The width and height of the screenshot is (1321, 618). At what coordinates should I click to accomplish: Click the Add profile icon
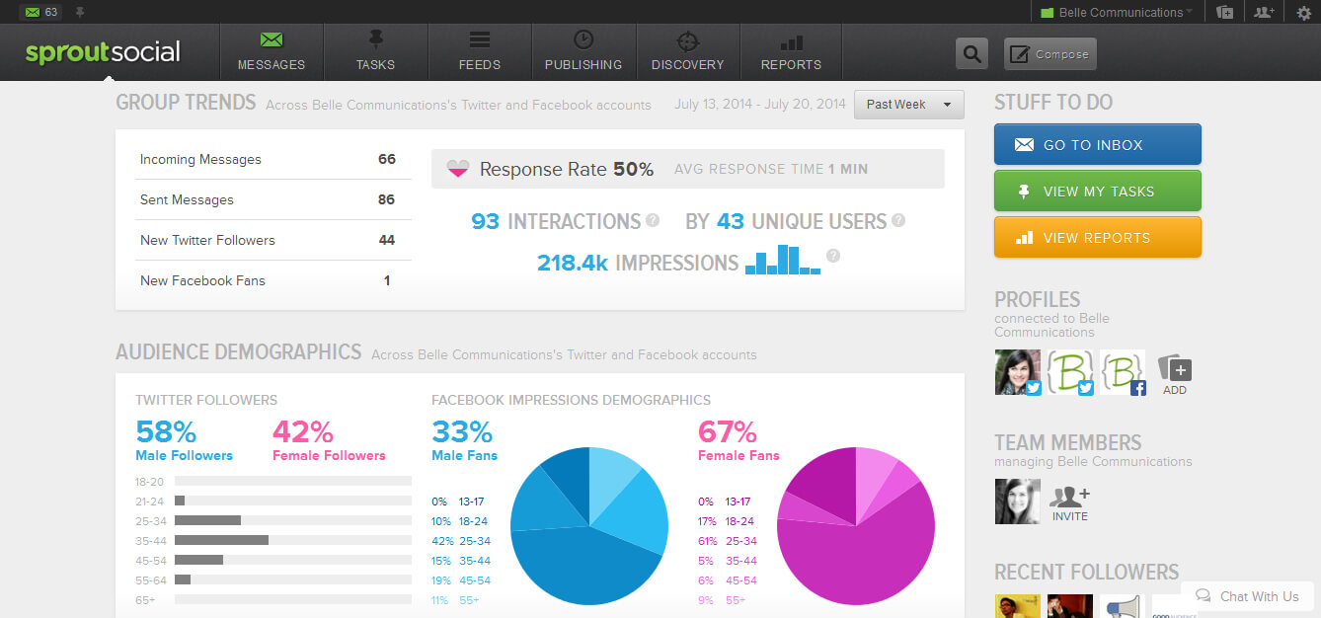1175,374
